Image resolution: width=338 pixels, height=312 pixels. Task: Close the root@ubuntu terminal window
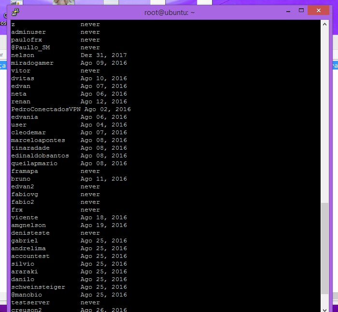click(318, 10)
